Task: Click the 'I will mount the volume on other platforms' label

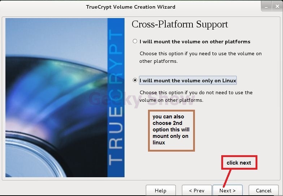Action: pos(195,42)
